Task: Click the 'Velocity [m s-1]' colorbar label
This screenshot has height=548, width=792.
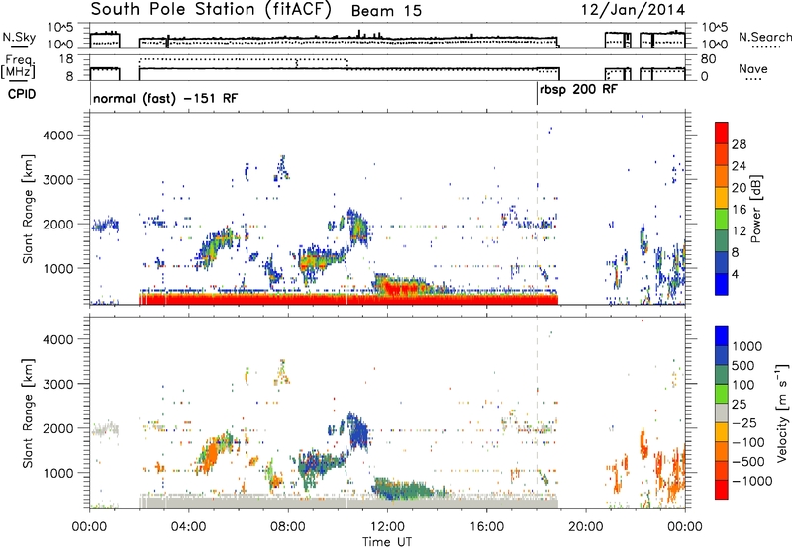Action: pos(782,412)
